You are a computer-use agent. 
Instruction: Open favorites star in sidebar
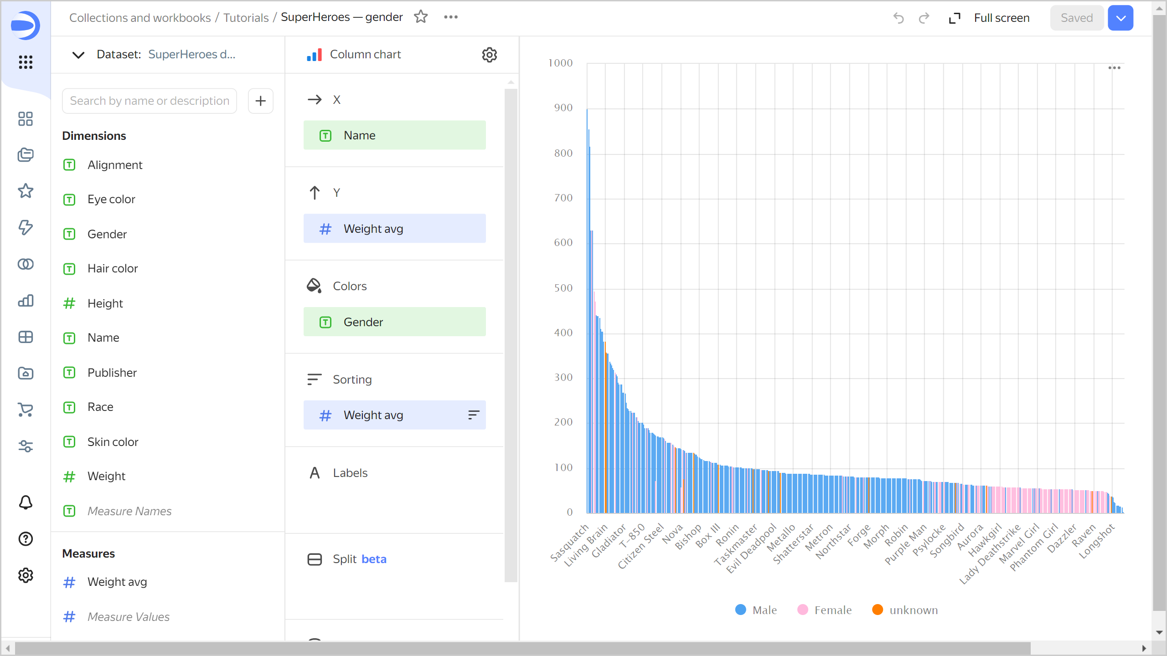click(x=26, y=191)
